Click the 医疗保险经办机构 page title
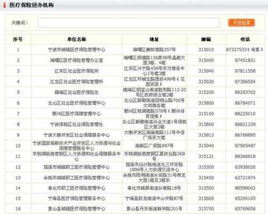The image size is (268, 214). 32,5
